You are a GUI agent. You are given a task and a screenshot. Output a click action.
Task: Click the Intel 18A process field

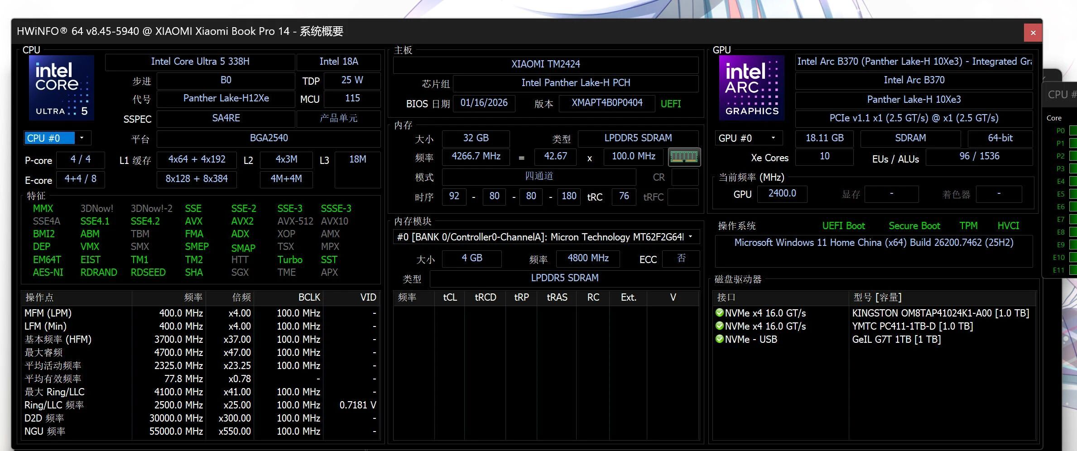[x=339, y=62]
